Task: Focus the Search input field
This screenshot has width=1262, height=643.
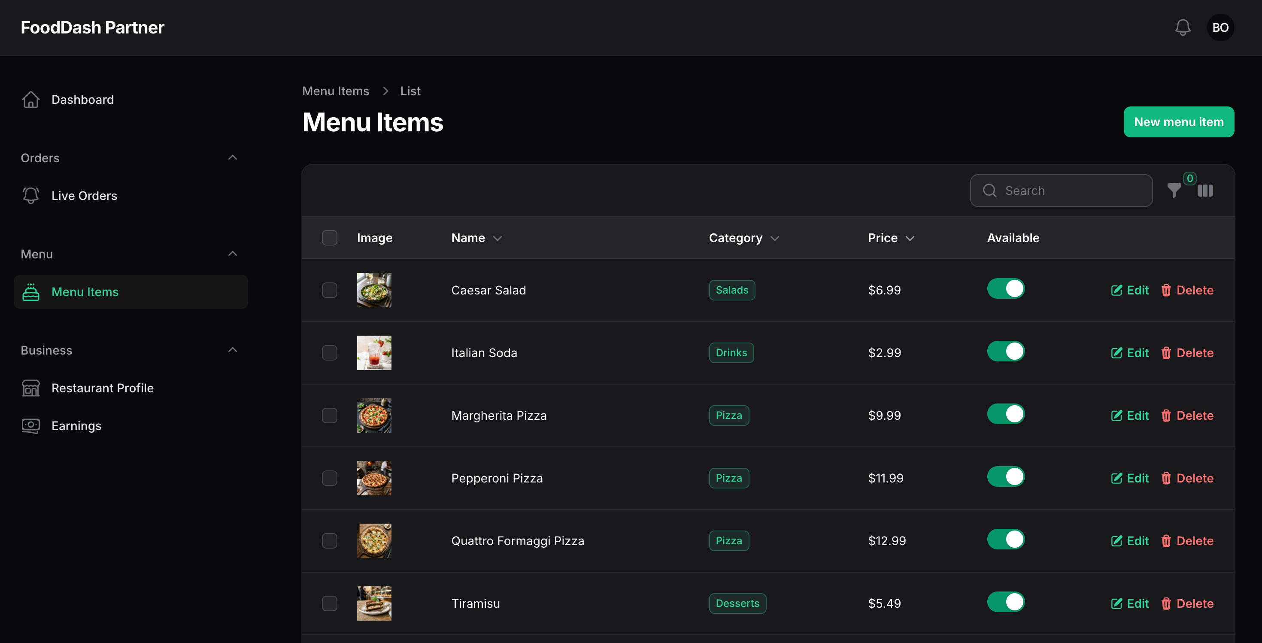Action: (x=1061, y=191)
